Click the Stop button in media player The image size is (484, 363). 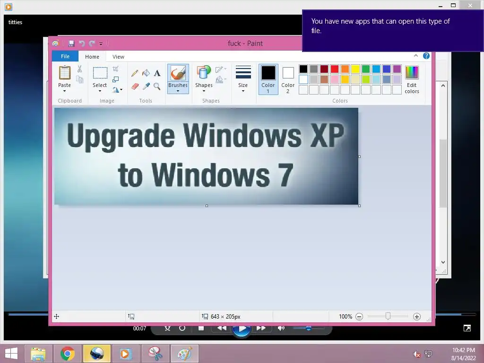[201, 328]
